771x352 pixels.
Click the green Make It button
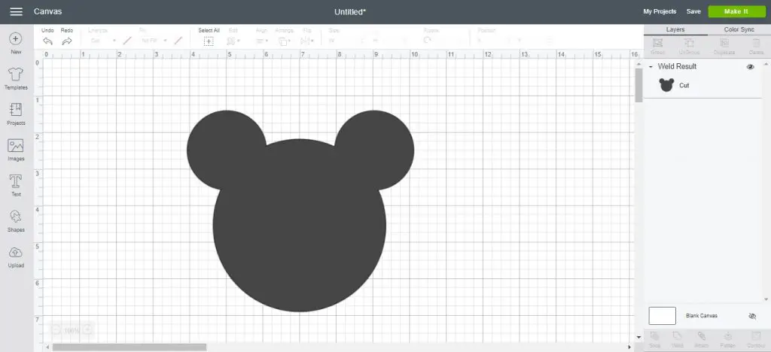coord(736,11)
